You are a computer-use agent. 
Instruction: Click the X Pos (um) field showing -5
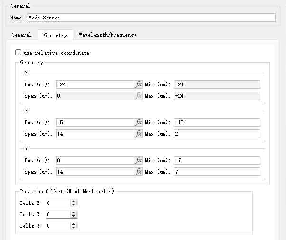click(x=95, y=122)
